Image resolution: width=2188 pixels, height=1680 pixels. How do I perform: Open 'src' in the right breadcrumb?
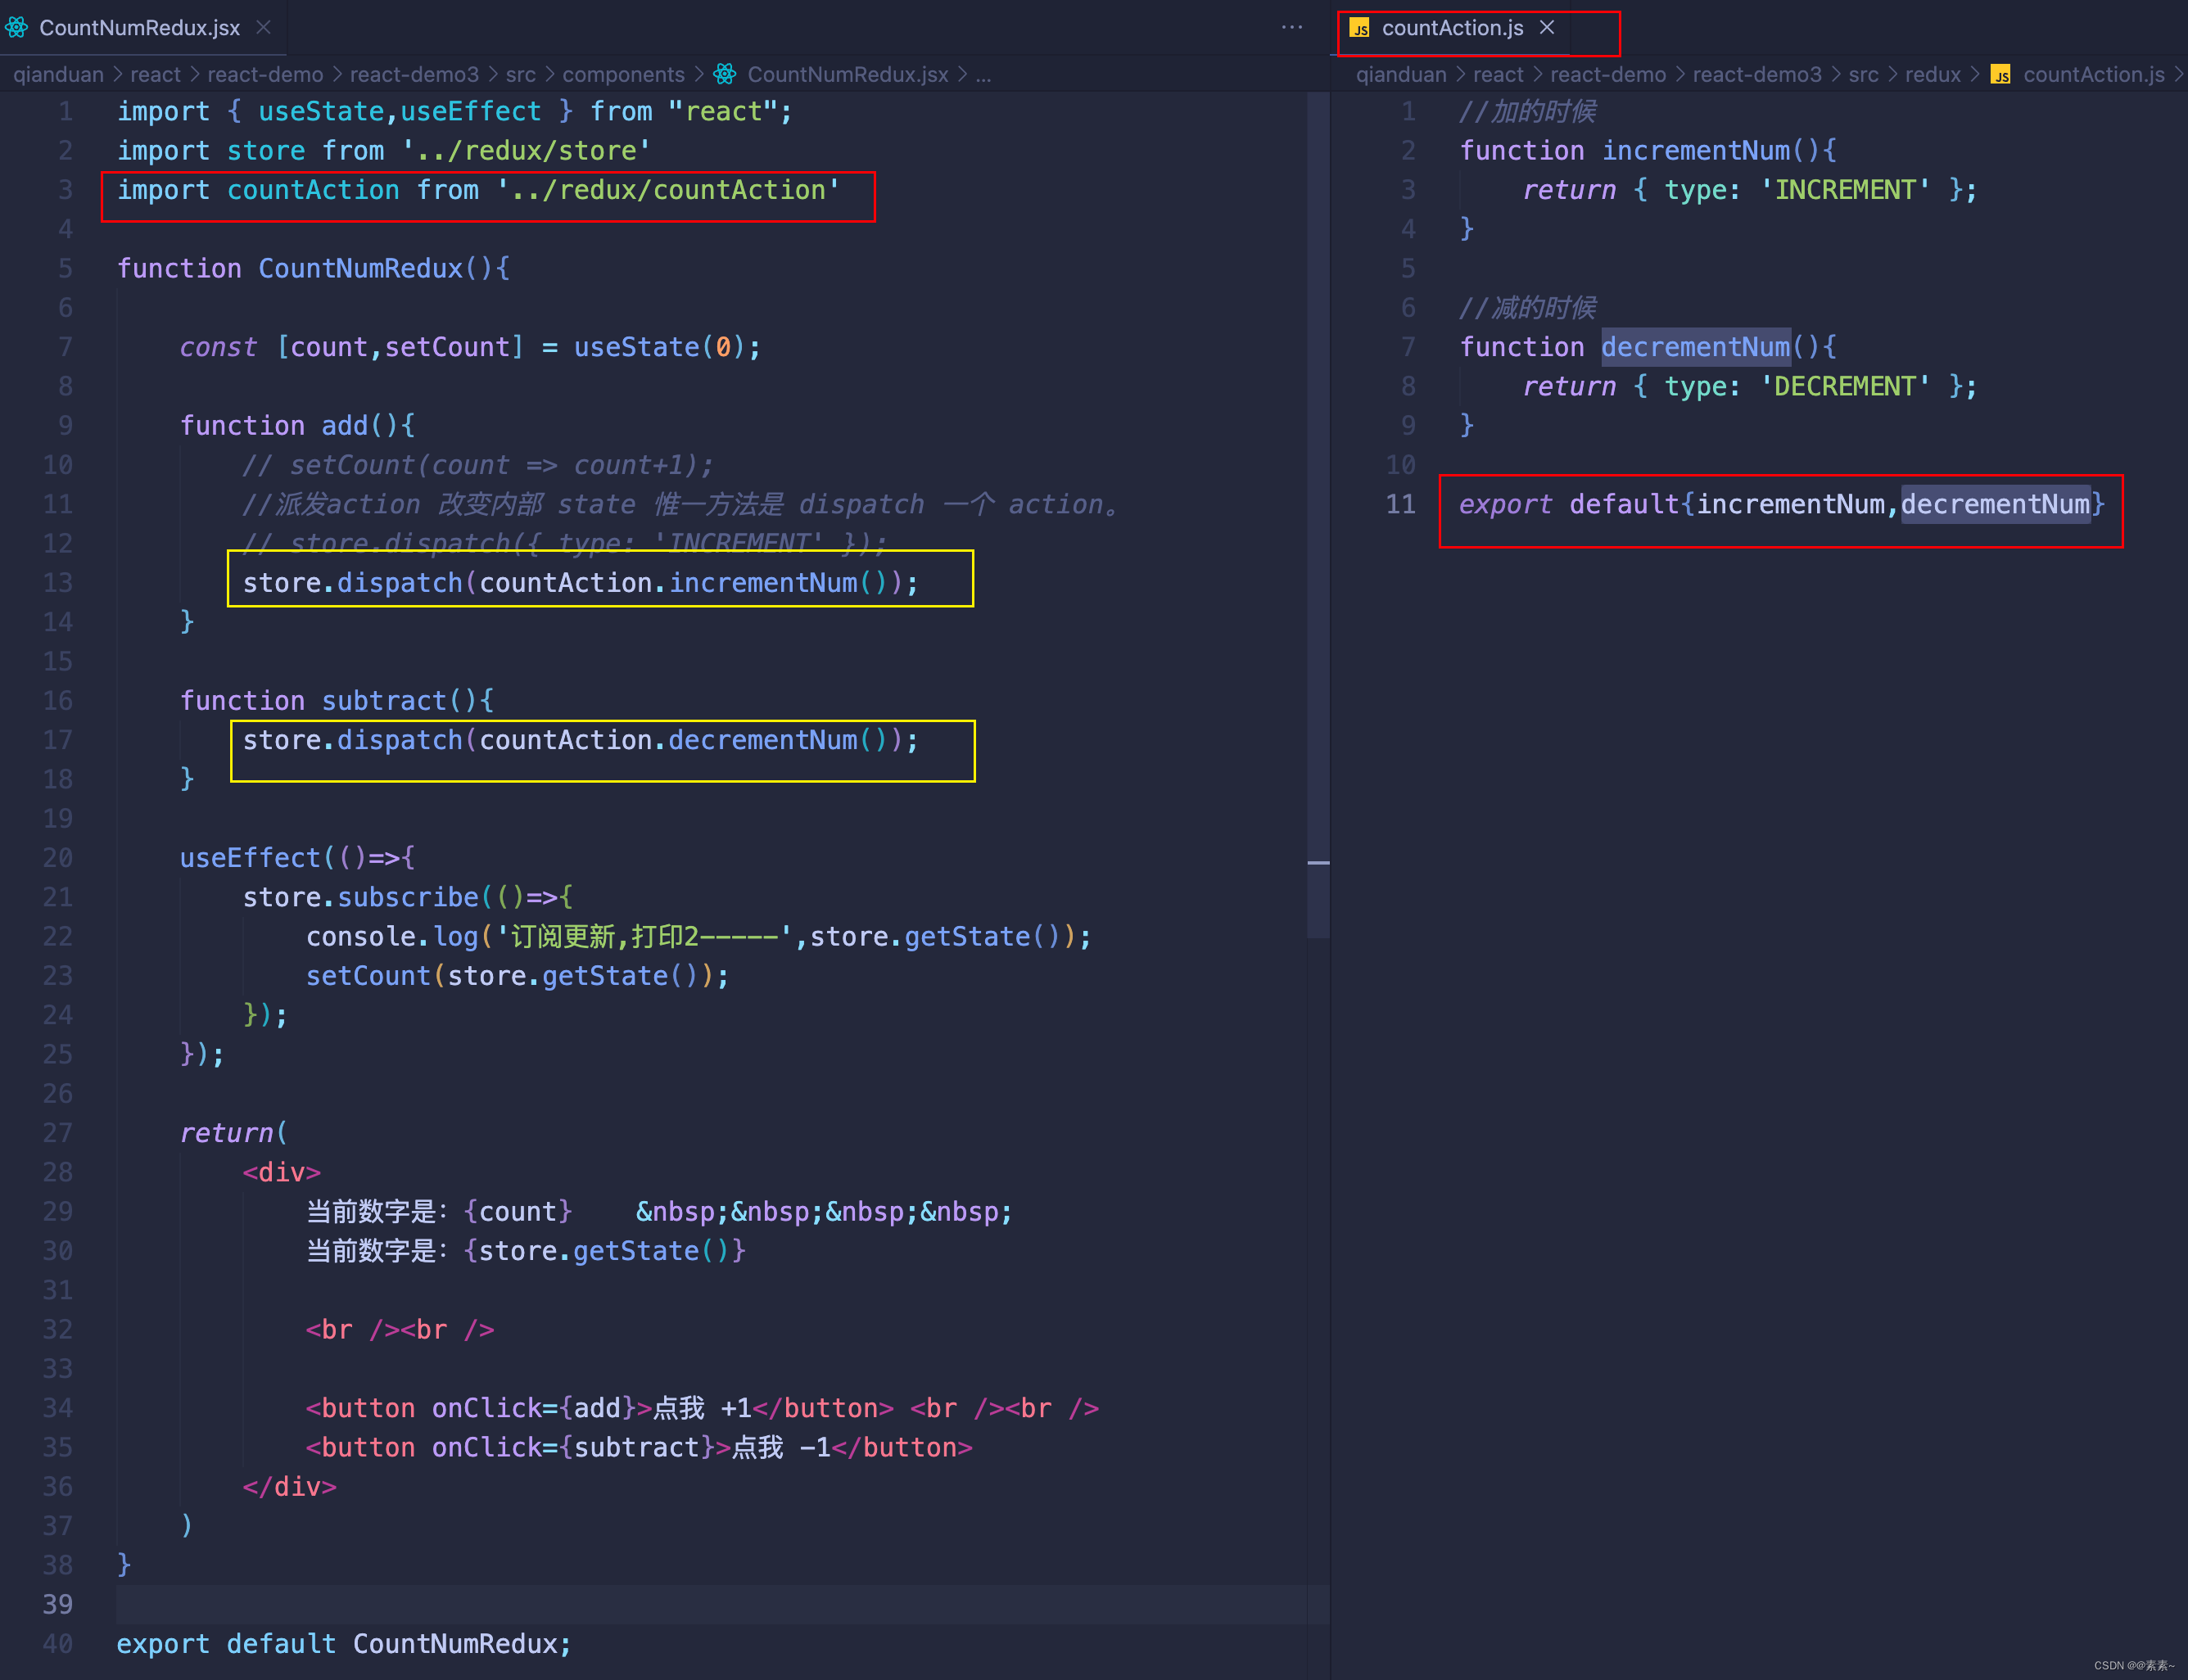click(1863, 74)
